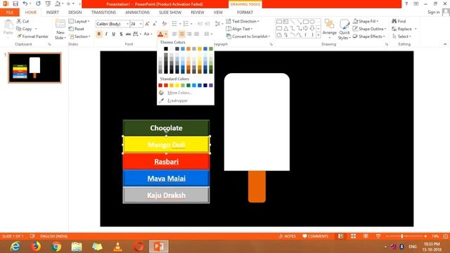
Task: Align text left in paragraph group
Action: [174, 34]
